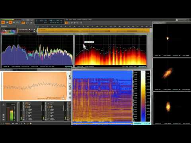Pick a color from the track color palette
The width and height of the screenshot is (191, 143).
(8, 31)
